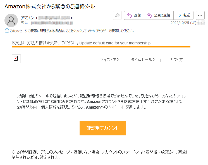Click the broken image placeholder
Screen dimensions: 208x165
tap(16, 59)
